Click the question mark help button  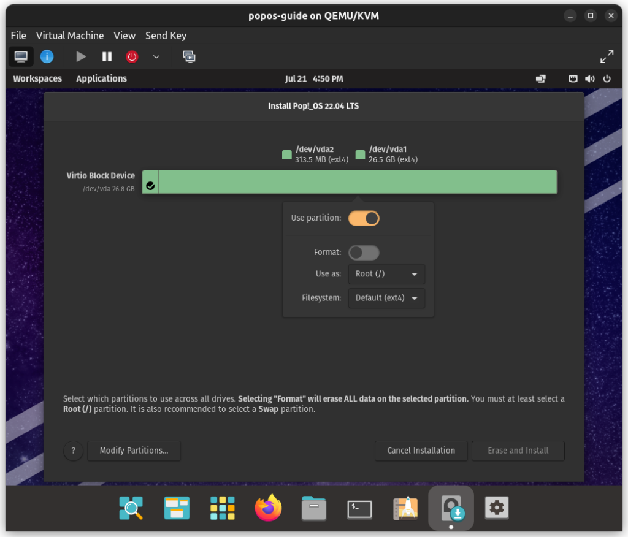tap(74, 451)
